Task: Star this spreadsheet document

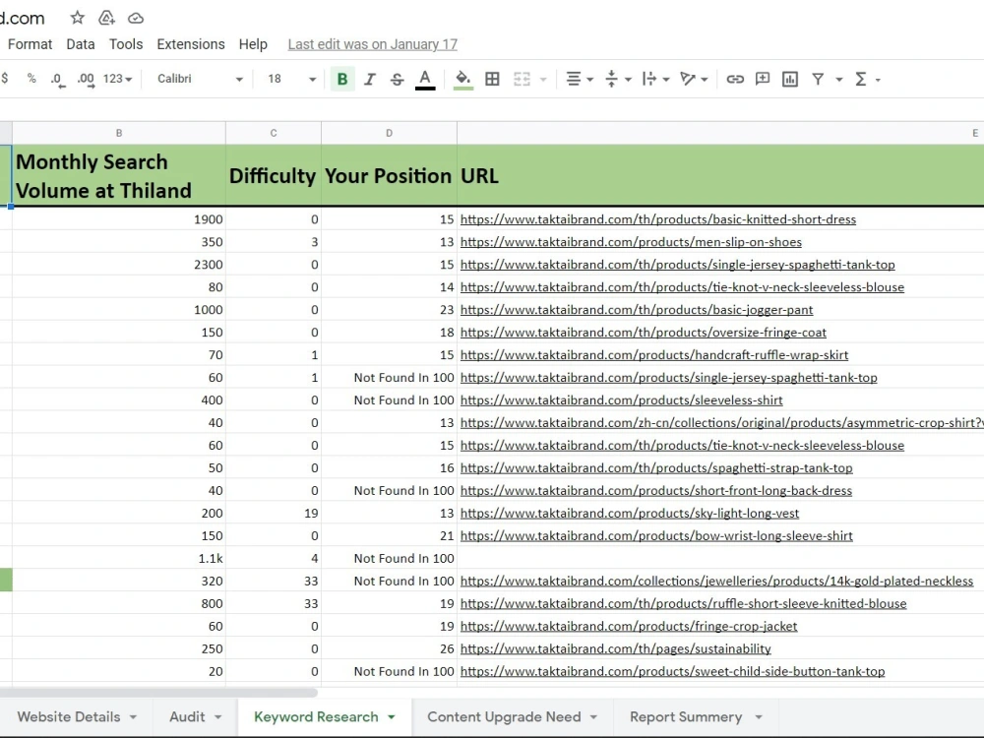Action: point(77,18)
